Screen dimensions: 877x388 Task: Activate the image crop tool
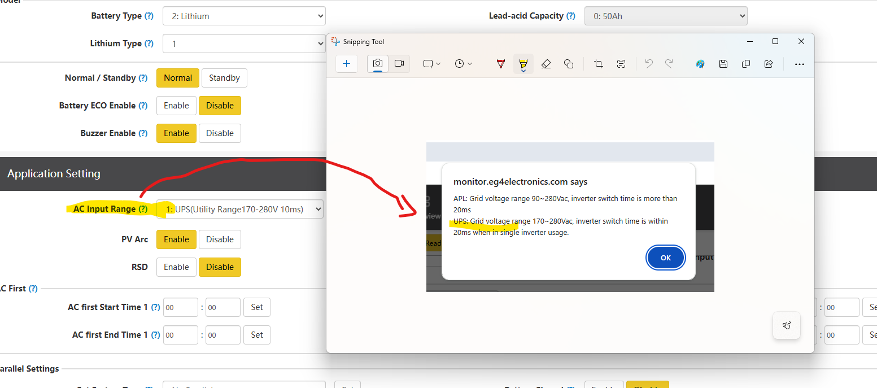click(x=599, y=64)
